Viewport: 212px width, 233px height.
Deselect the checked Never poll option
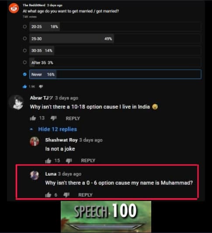[25, 74]
